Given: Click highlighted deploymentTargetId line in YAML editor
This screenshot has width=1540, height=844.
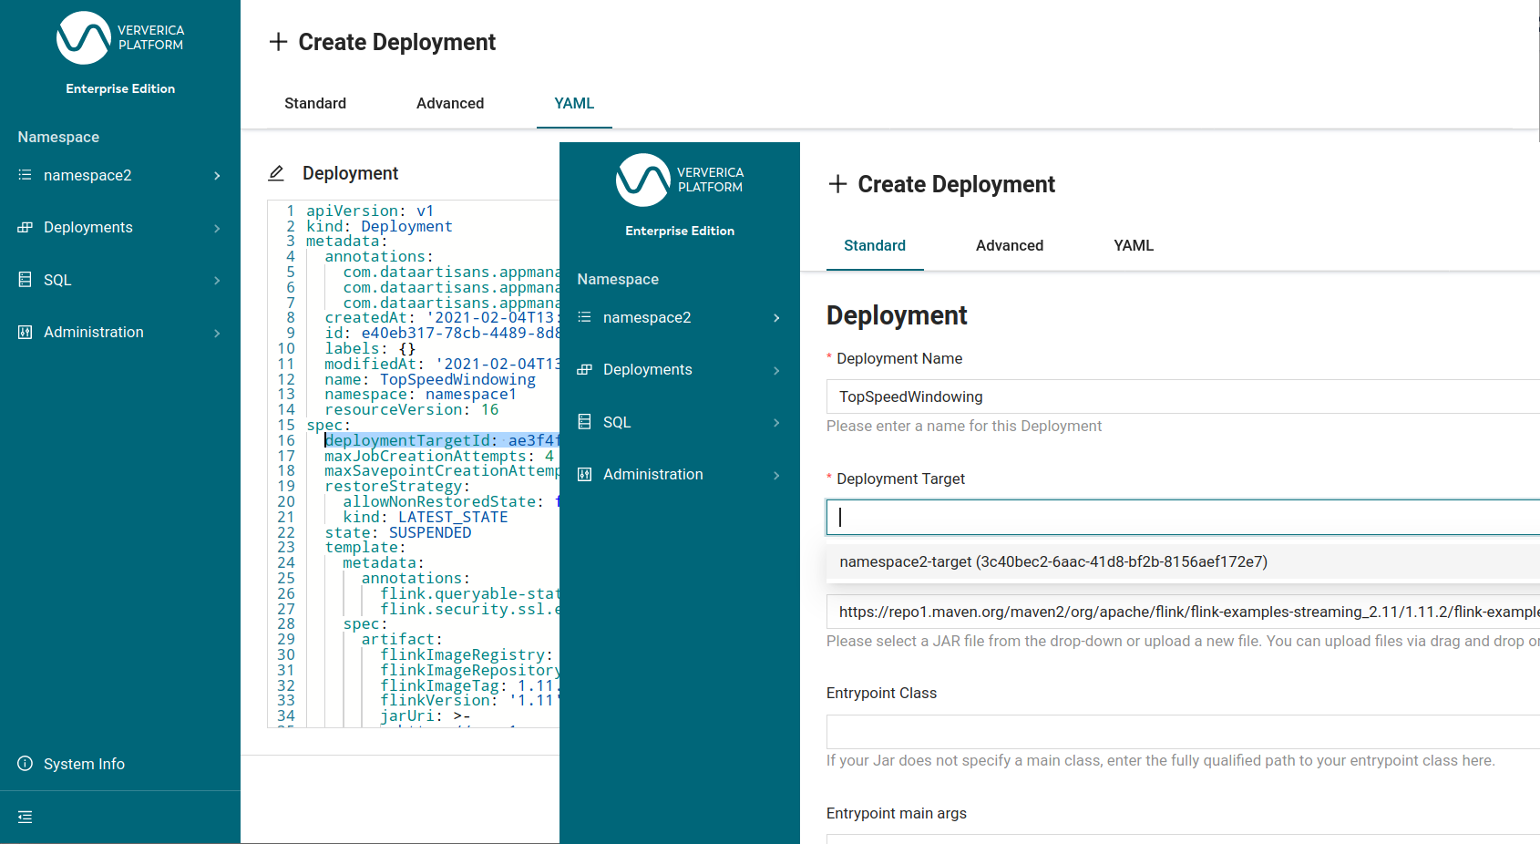Looking at the screenshot, I should click(x=442, y=440).
